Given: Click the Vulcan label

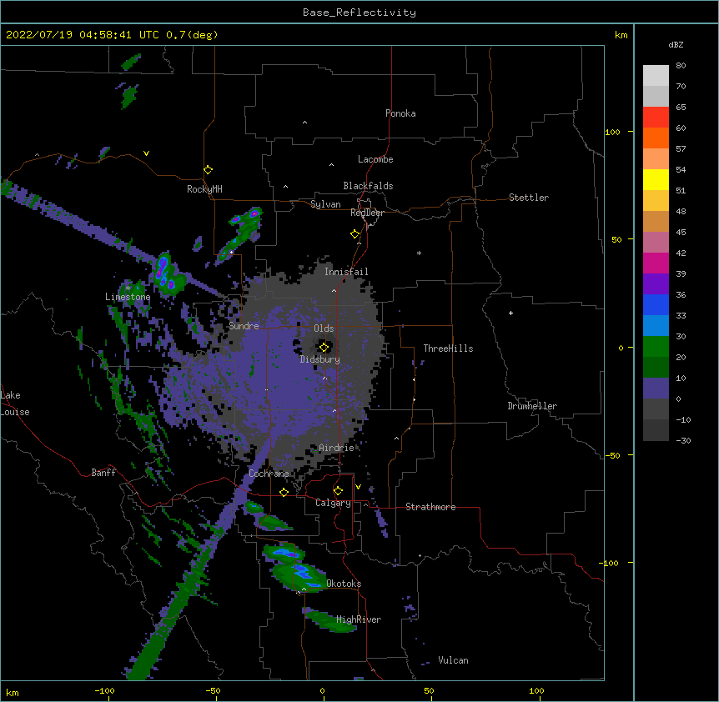Looking at the screenshot, I should [453, 660].
